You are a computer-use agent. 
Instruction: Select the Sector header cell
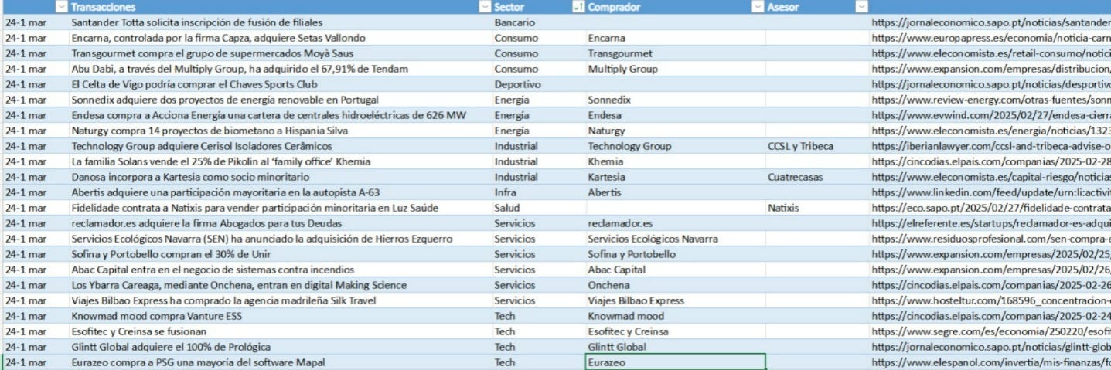click(x=538, y=7)
